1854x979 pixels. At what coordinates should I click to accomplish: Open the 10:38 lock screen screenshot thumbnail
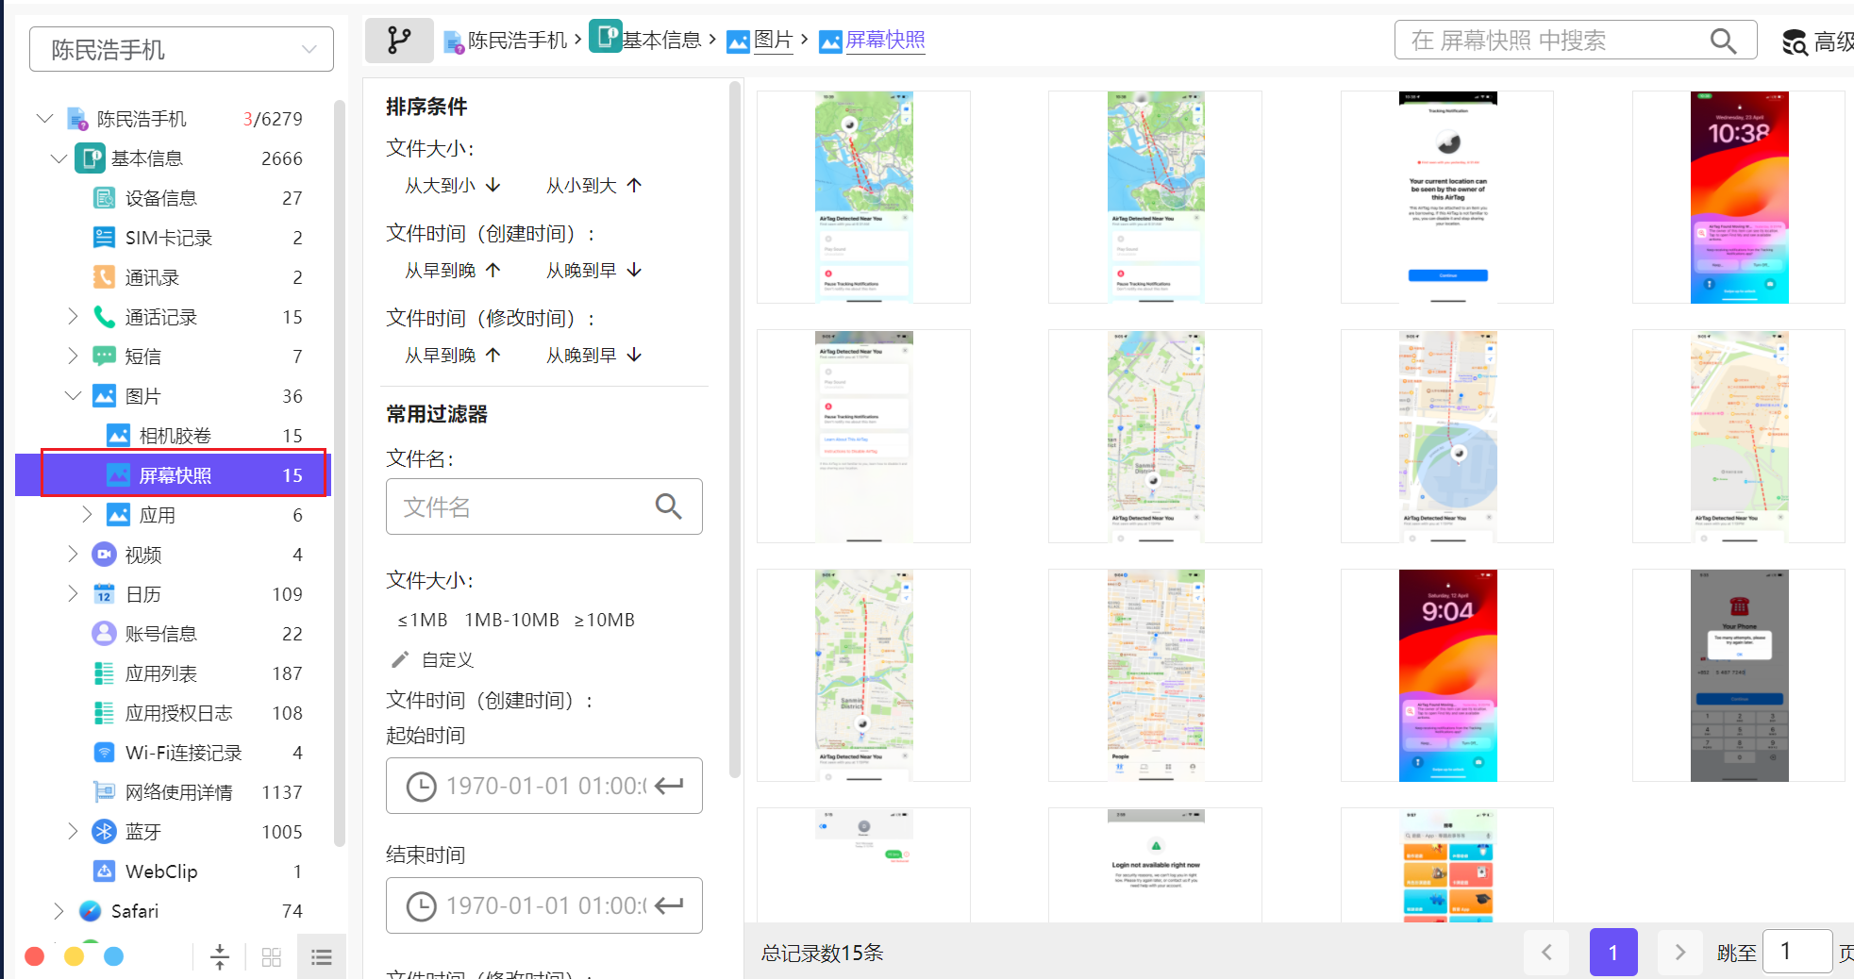click(1738, 197)
